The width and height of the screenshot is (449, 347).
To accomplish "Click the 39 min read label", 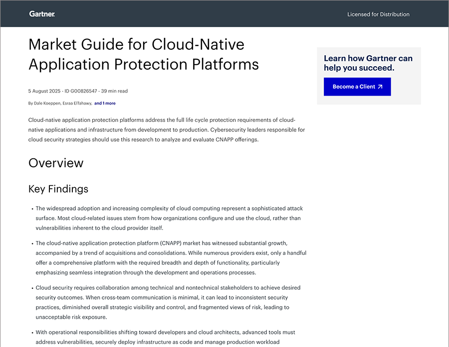I will coord(114,91).
